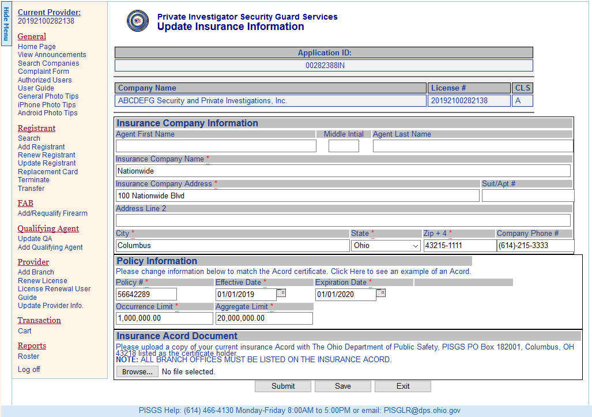Click the Submit button
This screenshot has height=417, width=592.
coord(283,386)
